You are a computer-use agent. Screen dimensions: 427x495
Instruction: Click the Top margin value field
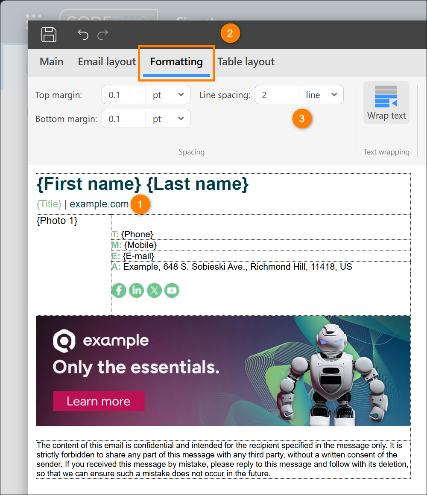click(x=124, y=95)
